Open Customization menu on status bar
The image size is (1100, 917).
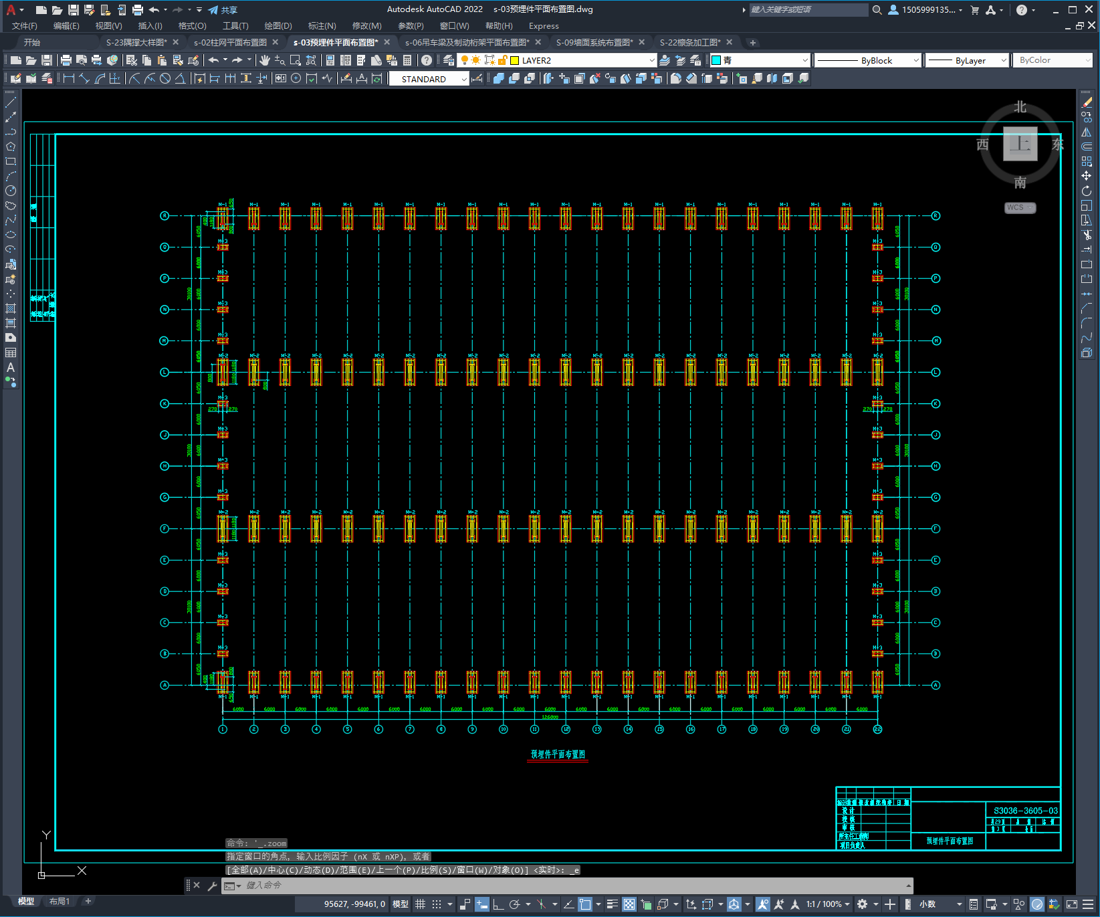1089,904
